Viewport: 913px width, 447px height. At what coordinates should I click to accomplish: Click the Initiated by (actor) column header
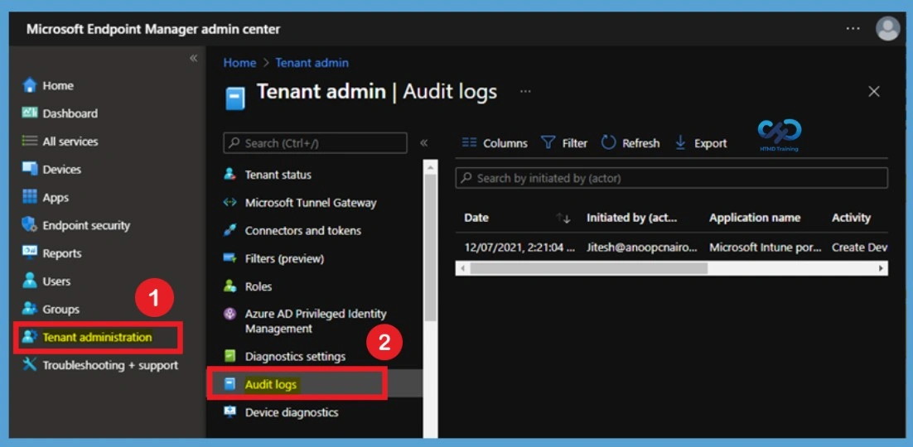click(632, 218)
